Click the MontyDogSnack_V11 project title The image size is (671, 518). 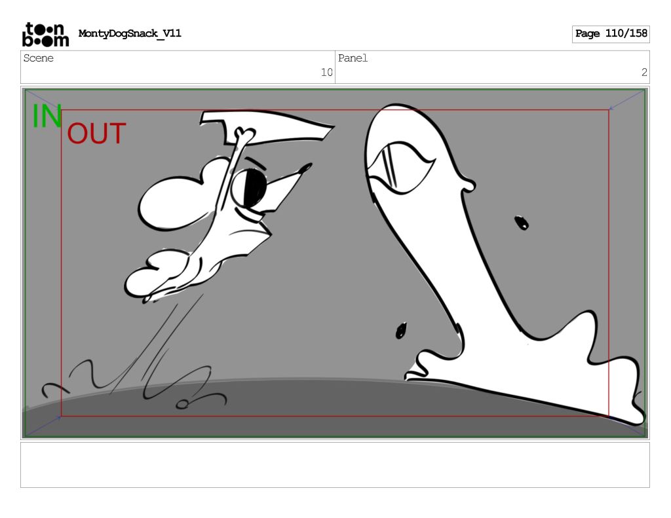(130, 34)
